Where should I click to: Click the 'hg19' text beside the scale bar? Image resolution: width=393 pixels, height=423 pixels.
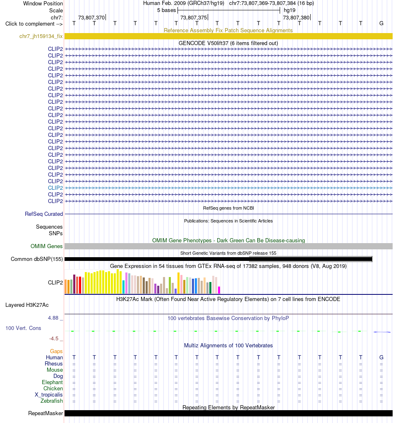[x=290, y=10]
